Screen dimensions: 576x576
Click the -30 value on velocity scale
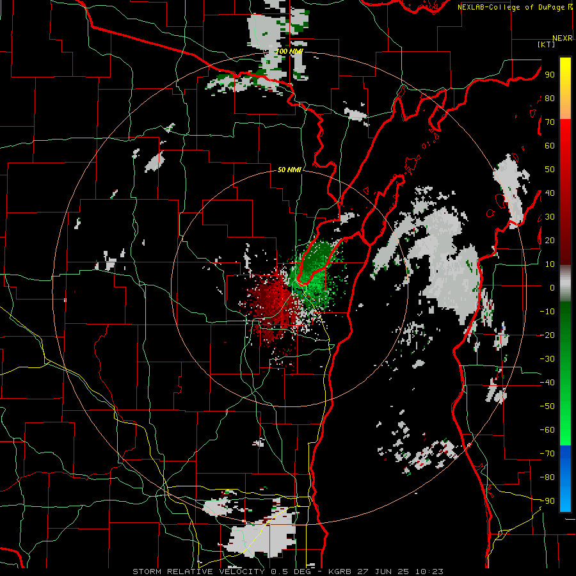point(547,359)
